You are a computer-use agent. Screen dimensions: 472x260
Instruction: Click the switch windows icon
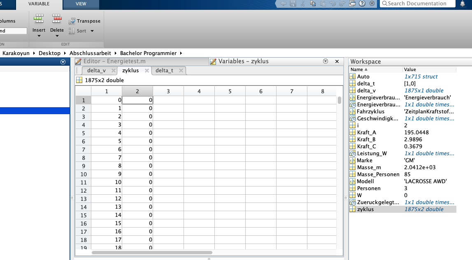coord(352,4)
